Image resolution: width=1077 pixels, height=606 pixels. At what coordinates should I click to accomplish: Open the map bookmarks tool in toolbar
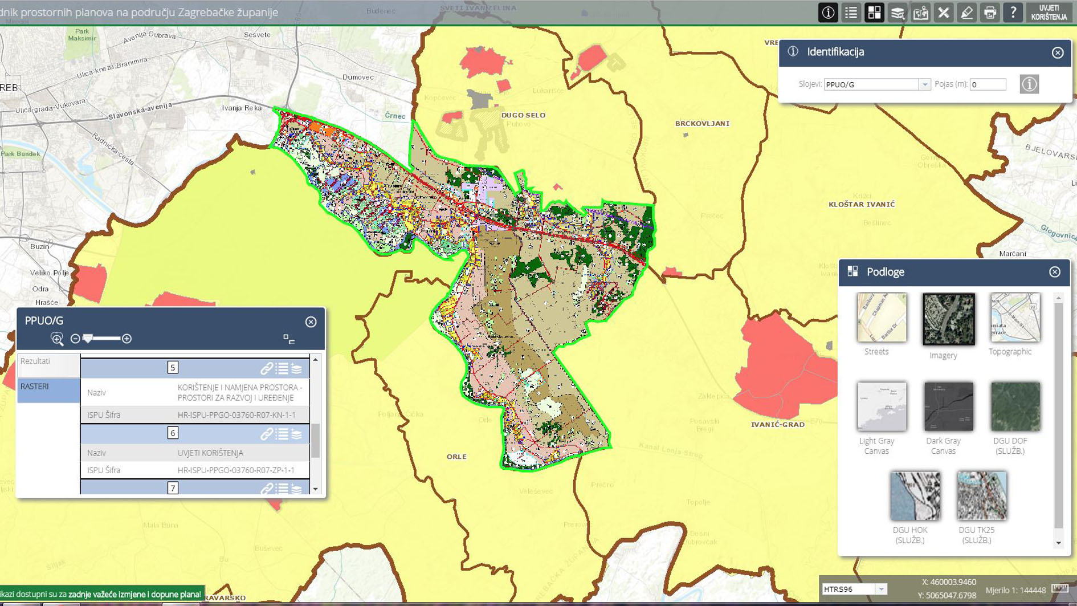coord(921,13)
